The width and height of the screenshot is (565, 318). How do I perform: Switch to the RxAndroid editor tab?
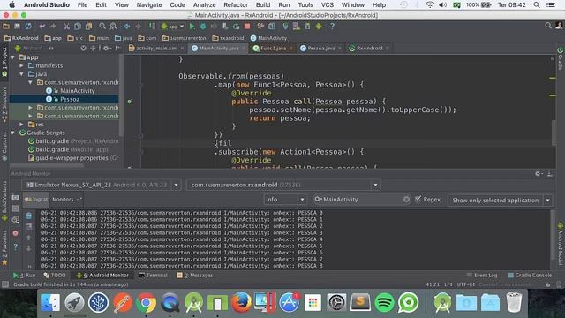click(x=369, y=48)
